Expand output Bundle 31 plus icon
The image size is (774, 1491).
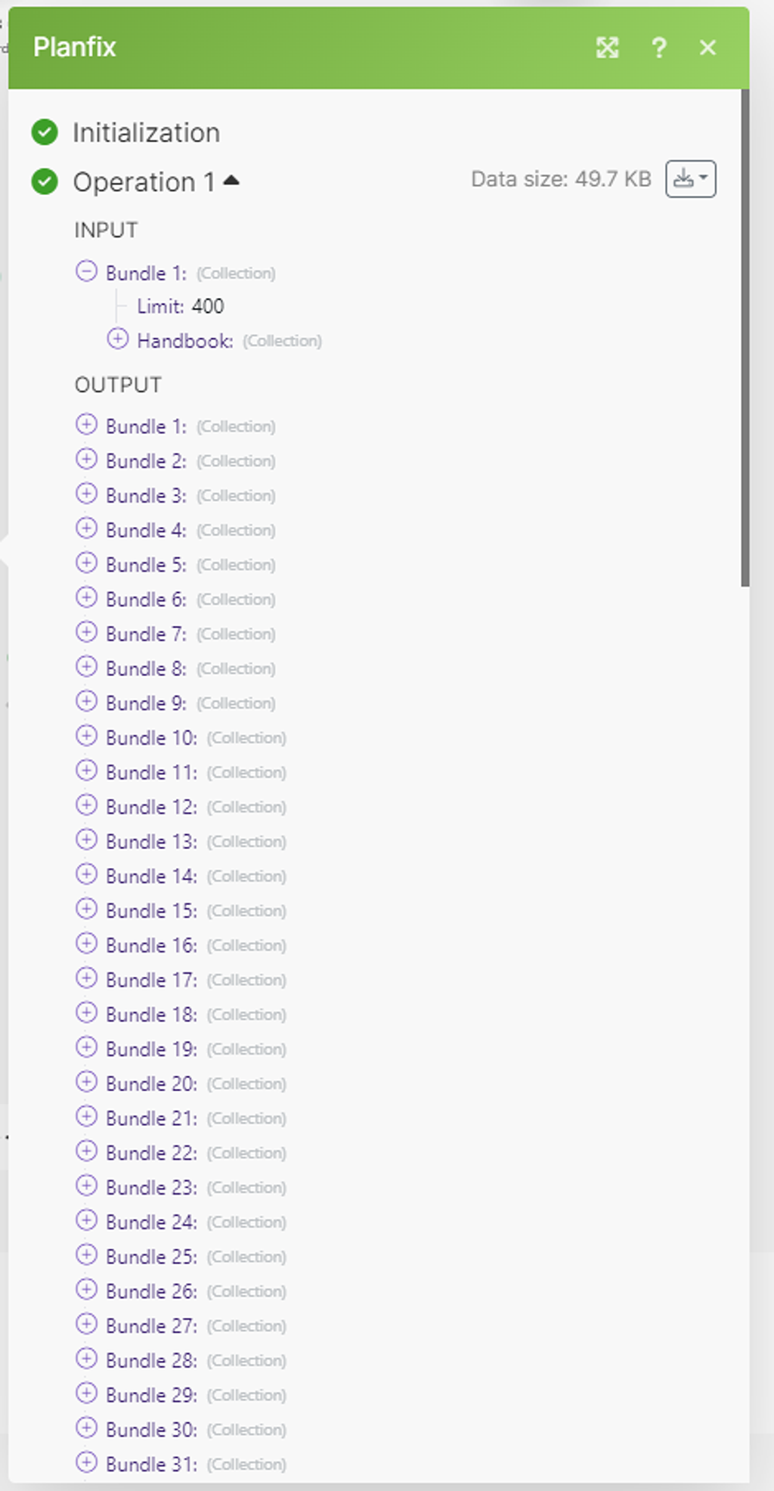[x=87, y=1463]
